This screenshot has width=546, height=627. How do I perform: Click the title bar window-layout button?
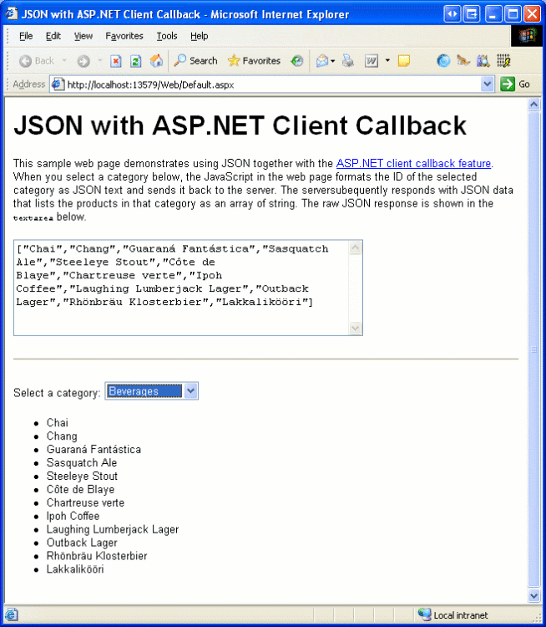click(x=472, y=14)
